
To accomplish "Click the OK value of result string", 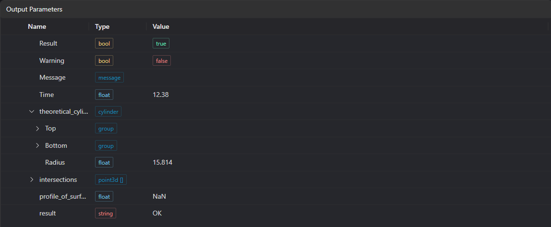I will point(157,213).
